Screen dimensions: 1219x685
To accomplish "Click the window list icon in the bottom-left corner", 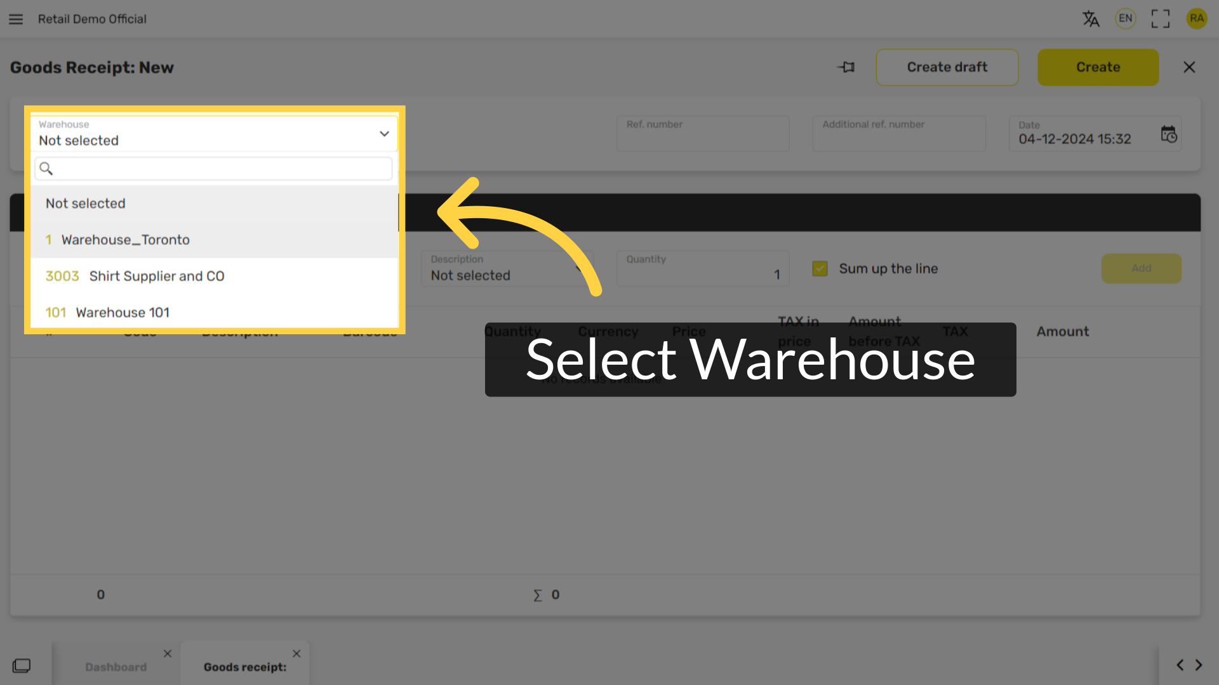I will click(22, 665).
